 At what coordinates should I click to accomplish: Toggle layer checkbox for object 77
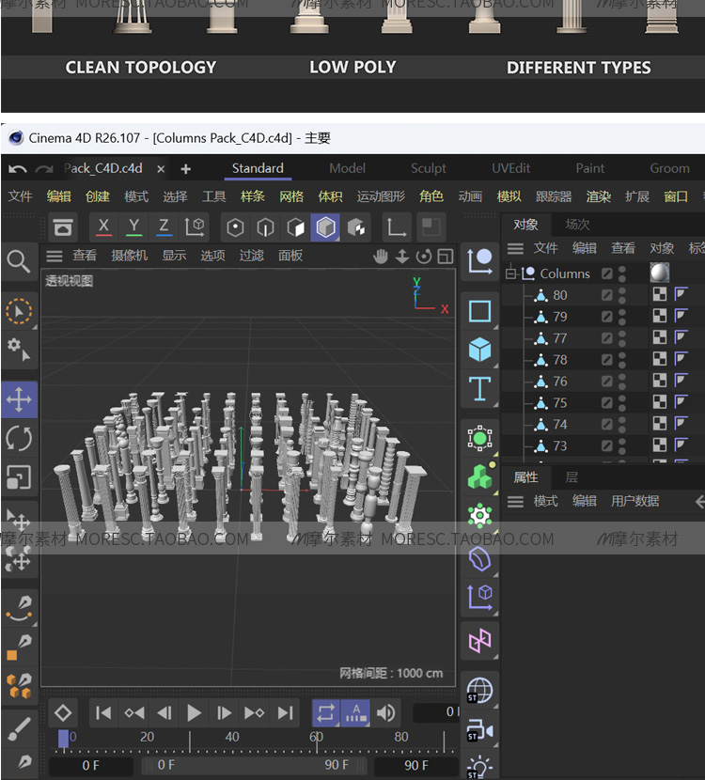606,338
